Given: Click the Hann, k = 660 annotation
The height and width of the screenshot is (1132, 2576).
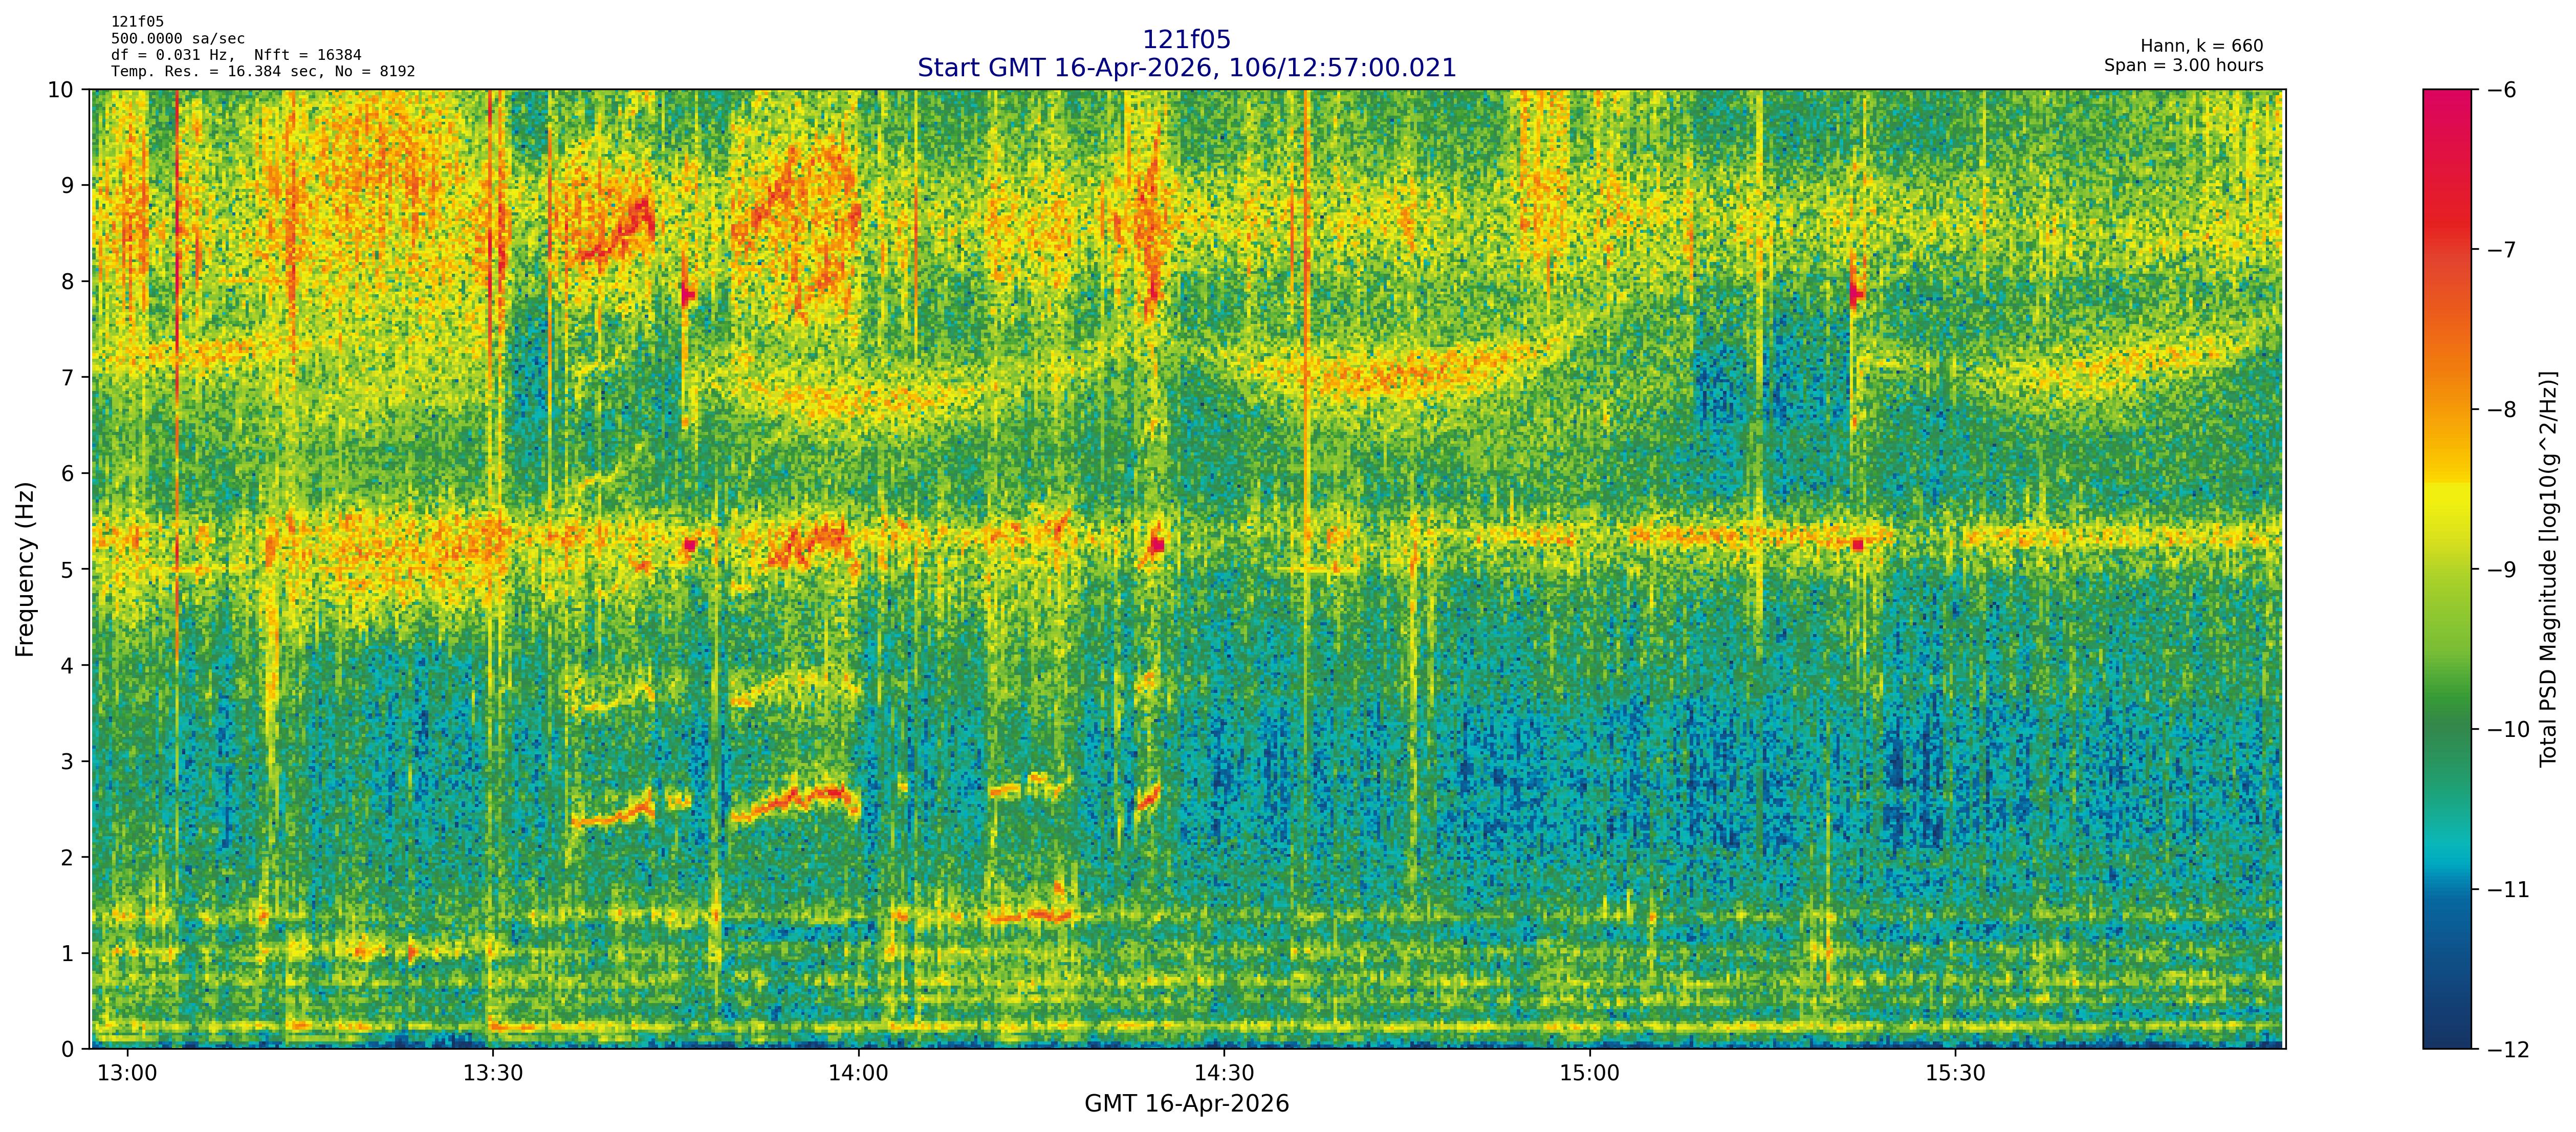Looking at the screenshot, I should click(x=2201, y=46).
